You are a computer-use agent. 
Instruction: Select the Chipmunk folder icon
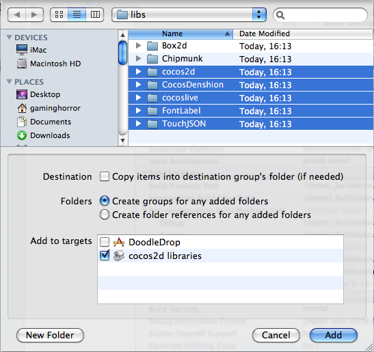tap(152, 59)
